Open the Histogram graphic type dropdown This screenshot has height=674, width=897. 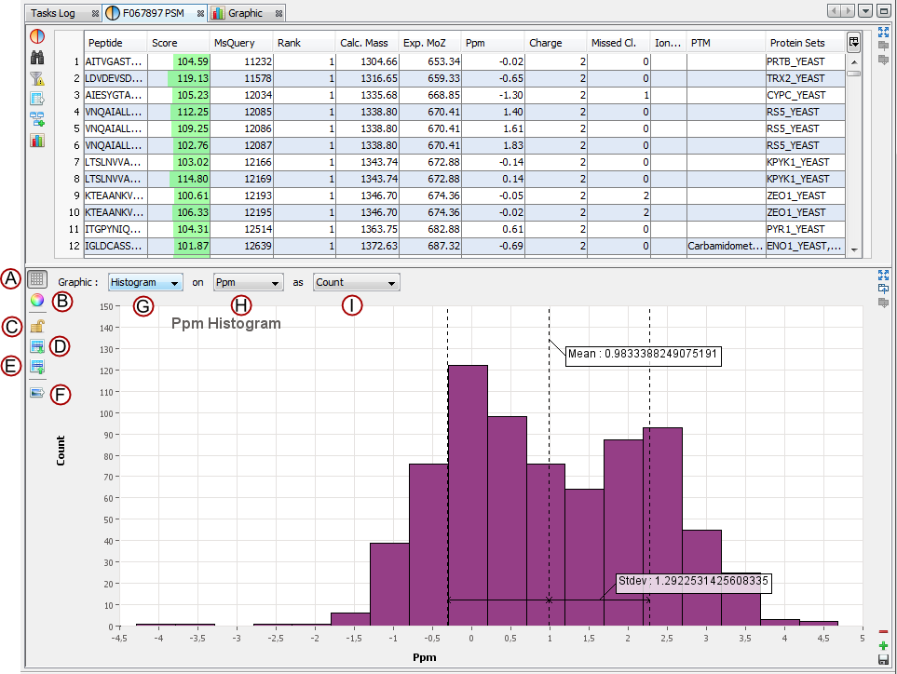pyautogui.click(x=144, y=282)
